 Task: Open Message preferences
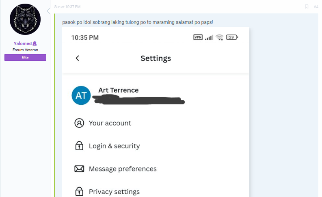tap(123, 169)
